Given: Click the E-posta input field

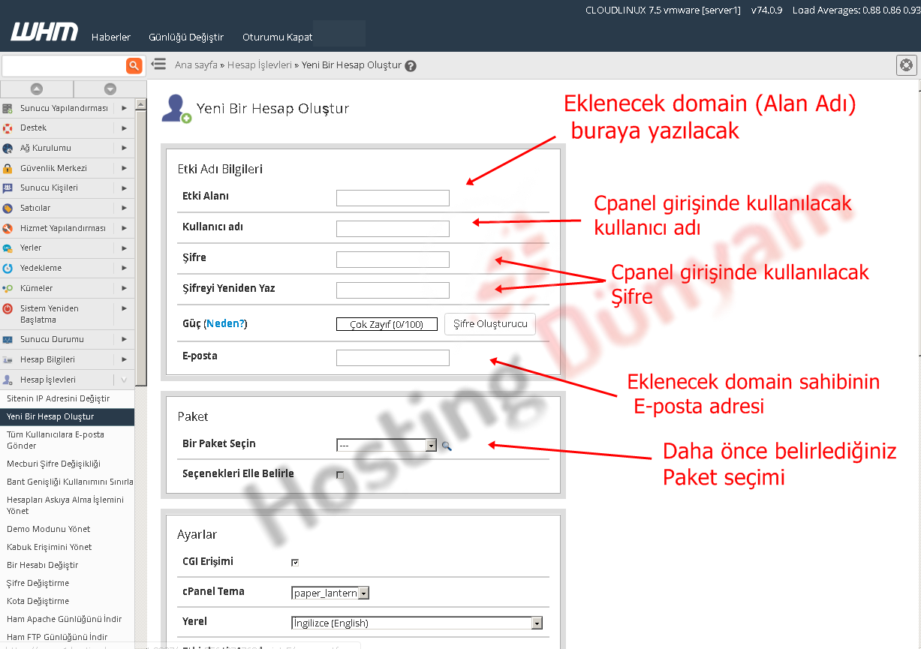Looking at the screenshot, I should [393, 358].
